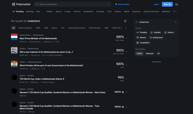Go to Sports category
This screenshot has width=193, height=114.
[x=59, y=11]
